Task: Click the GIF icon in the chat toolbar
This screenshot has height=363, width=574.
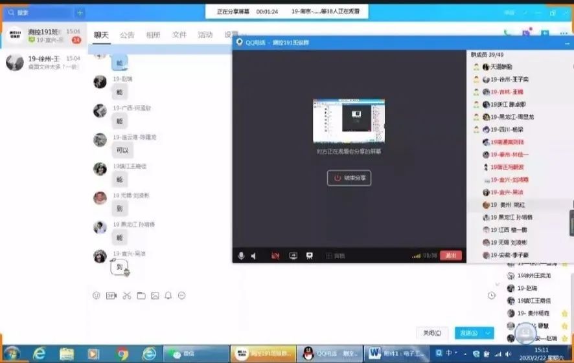Action: point(111,296)
